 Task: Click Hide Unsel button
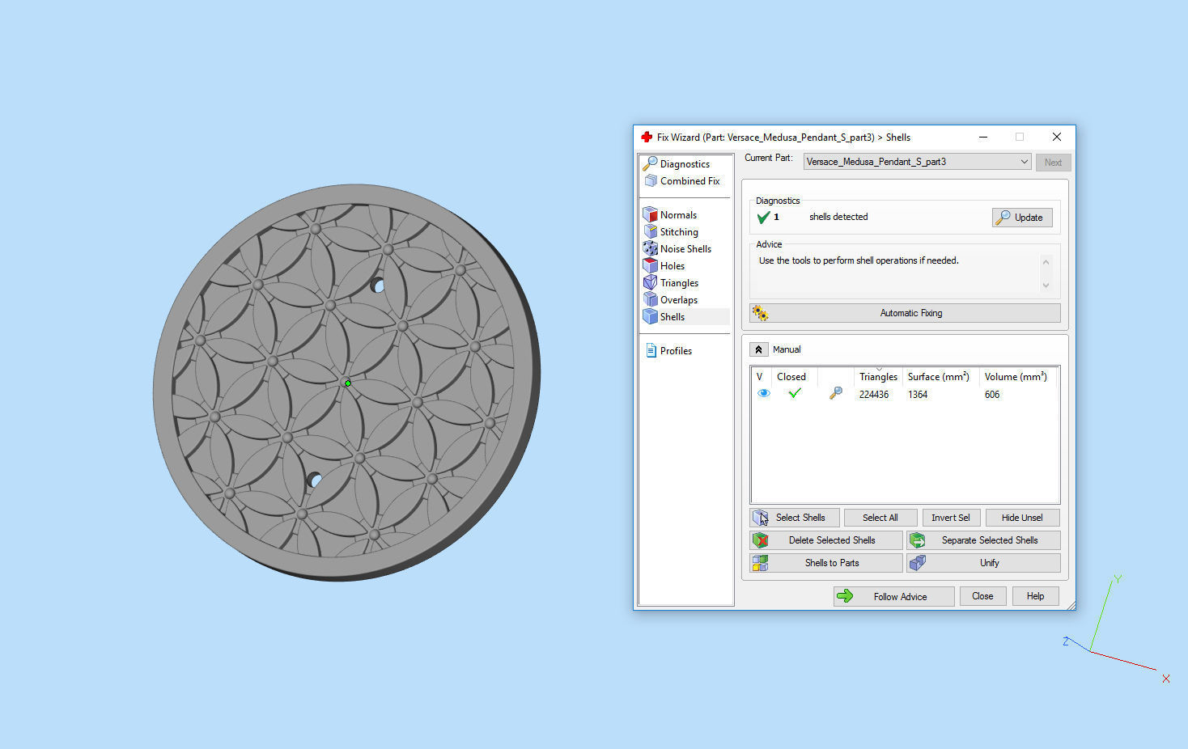pyautogui.click(x=1022, y=518)
